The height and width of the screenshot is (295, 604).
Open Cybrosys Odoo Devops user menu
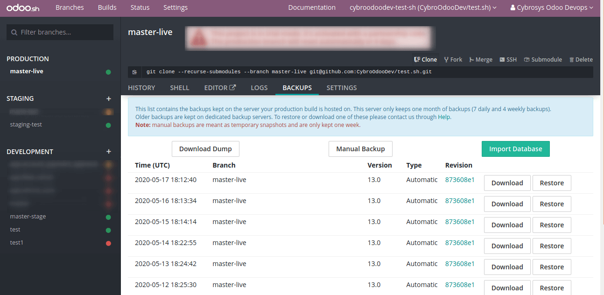[552, 7]
